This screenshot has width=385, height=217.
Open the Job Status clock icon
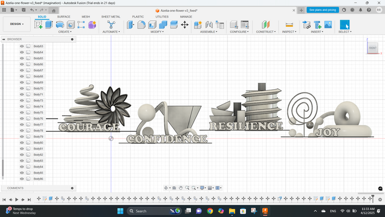click(352, 10)
